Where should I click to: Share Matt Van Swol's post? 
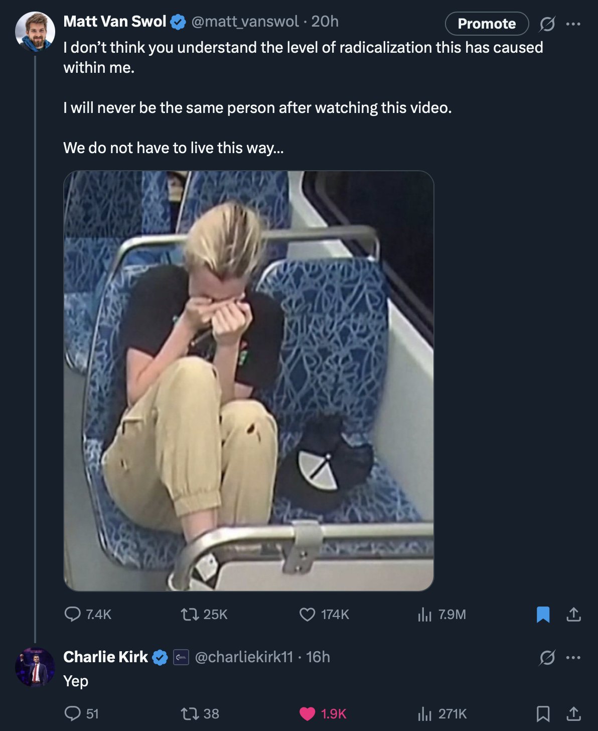point(573,614)
